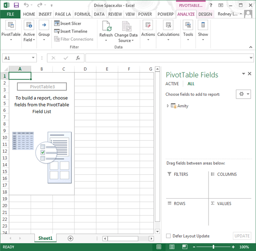256x251 pixels.
Task: Click the zoom slider handle
Action: coord(213,247)
